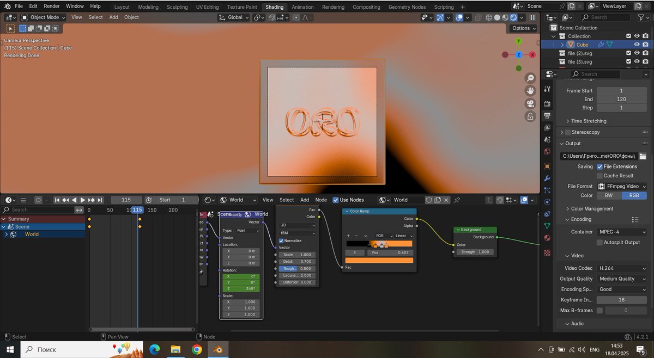654x358 pixels.
Task: Open Microsoft Edge from the taskbar
Action: click(x=154, y=349)
